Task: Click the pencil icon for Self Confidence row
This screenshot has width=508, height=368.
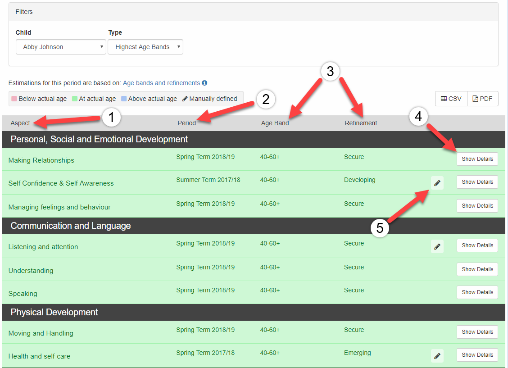Action: tap(437, 182)
